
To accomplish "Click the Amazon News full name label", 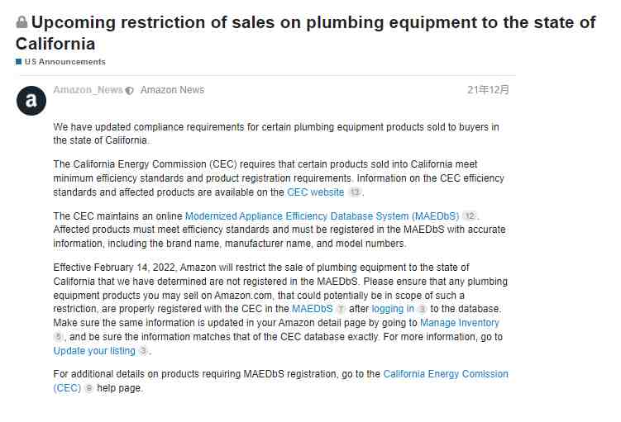I will coord(172,90).
